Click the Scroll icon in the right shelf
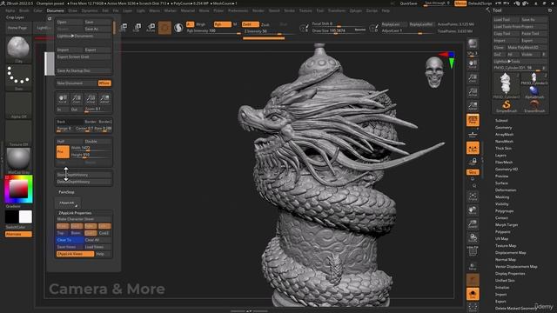This screenshot has height=313, width=557. point(473,64)
